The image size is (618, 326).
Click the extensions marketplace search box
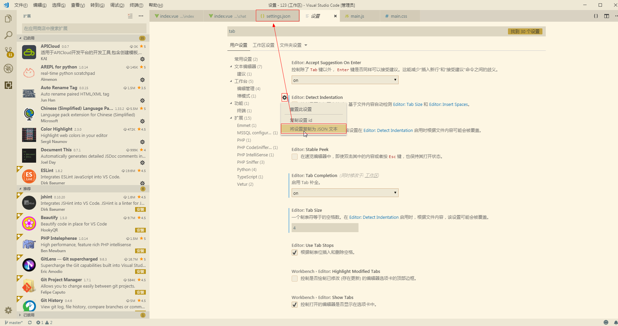click(x=84, y=28)
